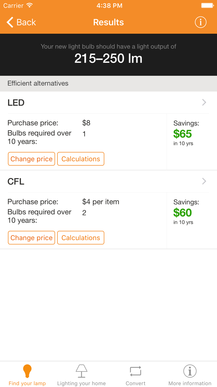Tap the battery indicator icon
217x387 pixels.
pos(207,5)
